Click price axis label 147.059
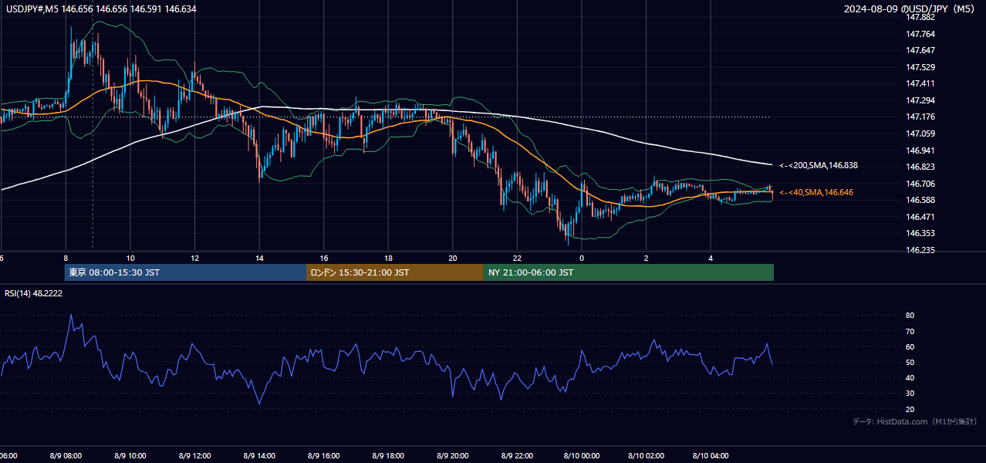 click(x=921, y=133)
